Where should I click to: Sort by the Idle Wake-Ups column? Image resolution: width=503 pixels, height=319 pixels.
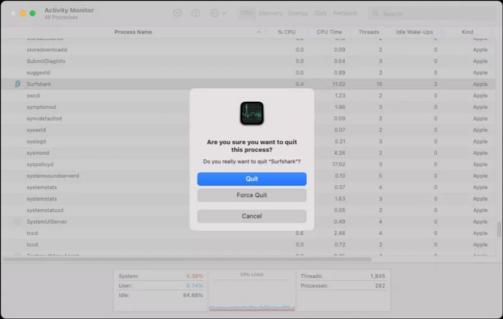click(x=414, y=32)
